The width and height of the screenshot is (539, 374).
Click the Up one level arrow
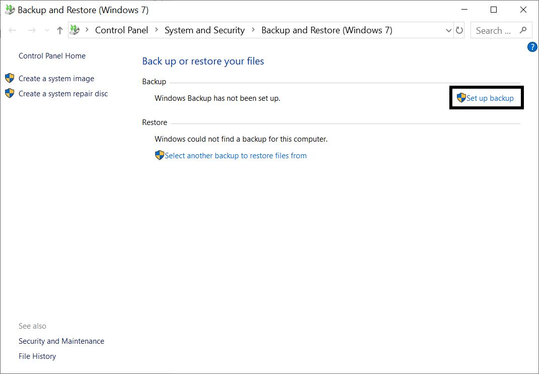click(x=59, y=30)
